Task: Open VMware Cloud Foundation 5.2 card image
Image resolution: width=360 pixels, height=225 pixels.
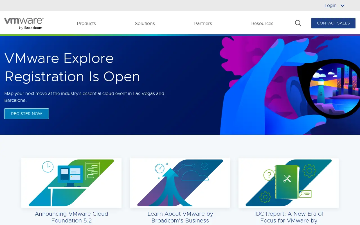Action: 71,183
